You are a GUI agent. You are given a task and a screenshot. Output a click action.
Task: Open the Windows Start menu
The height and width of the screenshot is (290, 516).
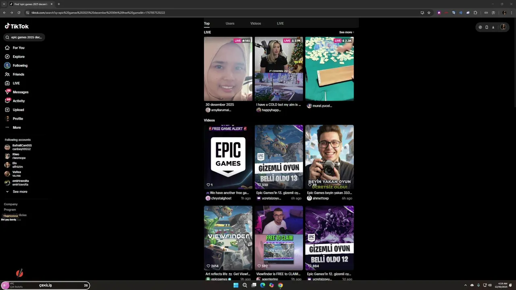(236, 285)
